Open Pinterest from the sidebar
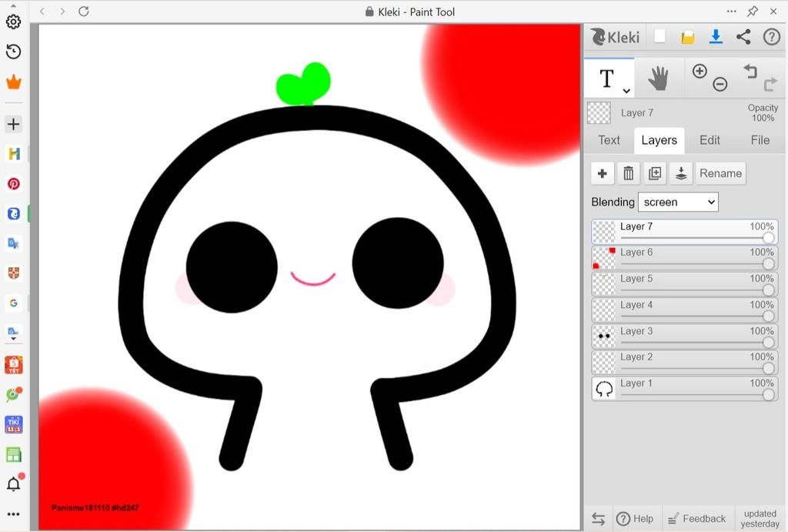Screen dimensions: 788x532 pos(14,184)
